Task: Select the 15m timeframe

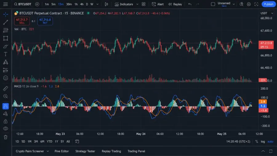Action: point(61,4)
